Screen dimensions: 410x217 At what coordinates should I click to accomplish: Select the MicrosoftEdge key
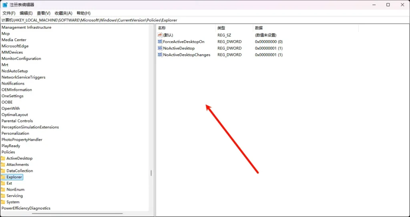15,46
